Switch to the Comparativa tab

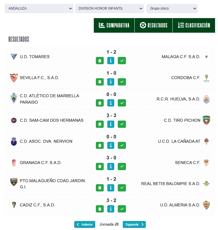click(x=114, y=25)
